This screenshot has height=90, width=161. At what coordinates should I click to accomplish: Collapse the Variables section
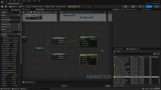click(1, 34)
